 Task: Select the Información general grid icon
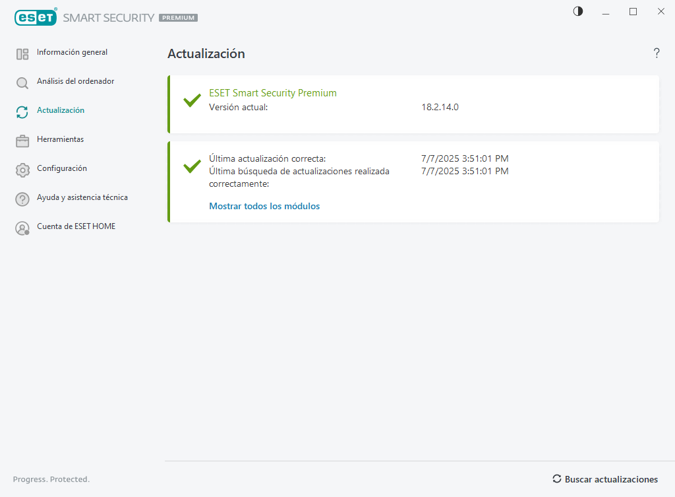tap(22, 53)
